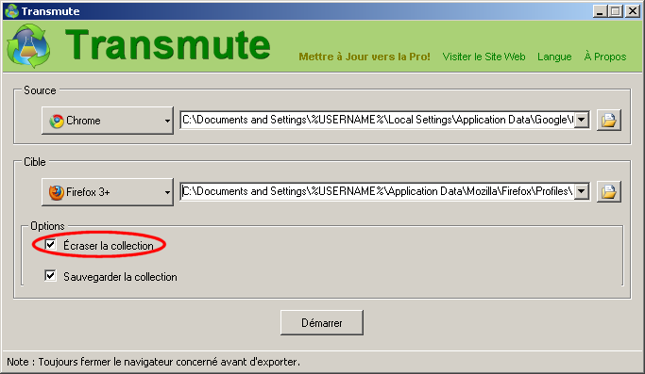Open the Langue menu

point(554,57)
